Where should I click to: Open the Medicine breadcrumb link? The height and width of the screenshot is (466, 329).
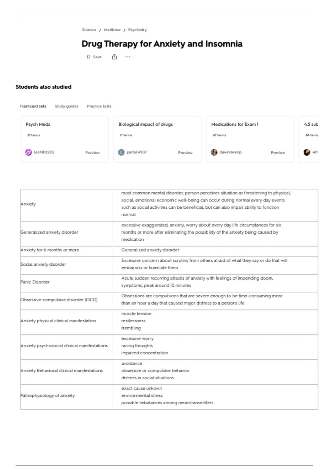tap(112, 30)
